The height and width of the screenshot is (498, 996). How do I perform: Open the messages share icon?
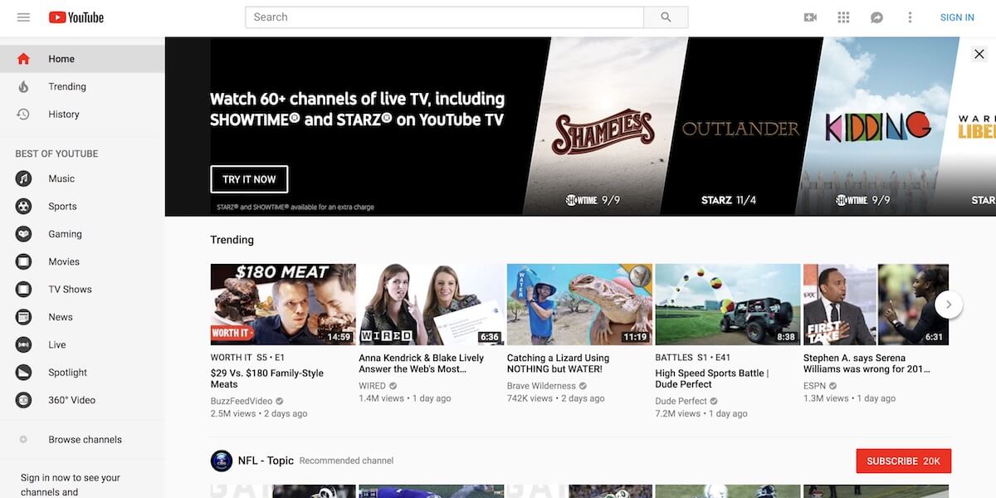tap(876, 17)
